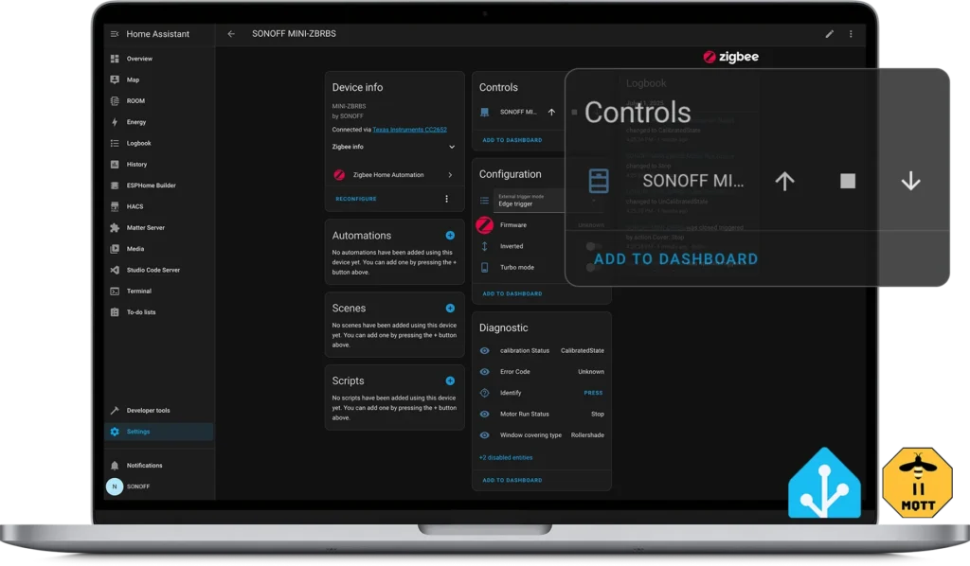Open To-do lists
Image resolution: width=970 pixels, height=566 pixels.
pos(158,312)
